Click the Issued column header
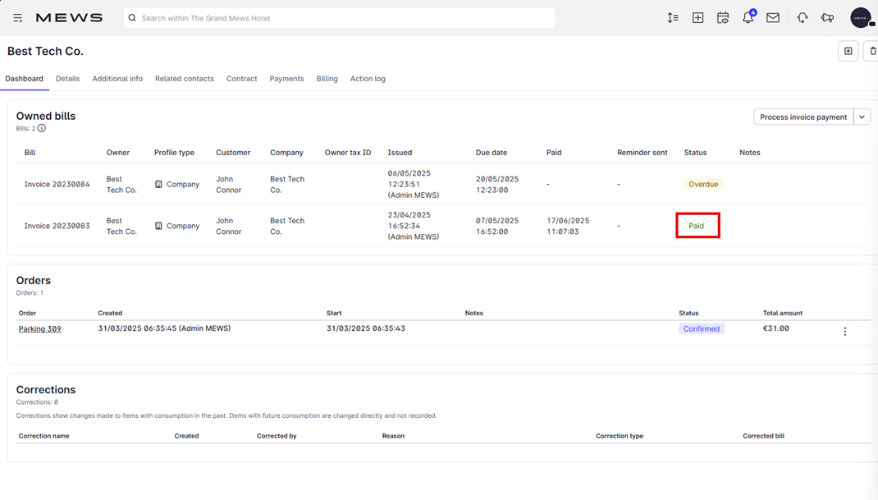This screenshot has height=500, width=878. [400, 153]
